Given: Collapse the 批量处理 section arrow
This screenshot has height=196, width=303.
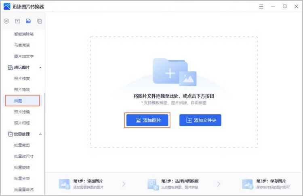Looking at the screenshot, I should tap(40, 134).
